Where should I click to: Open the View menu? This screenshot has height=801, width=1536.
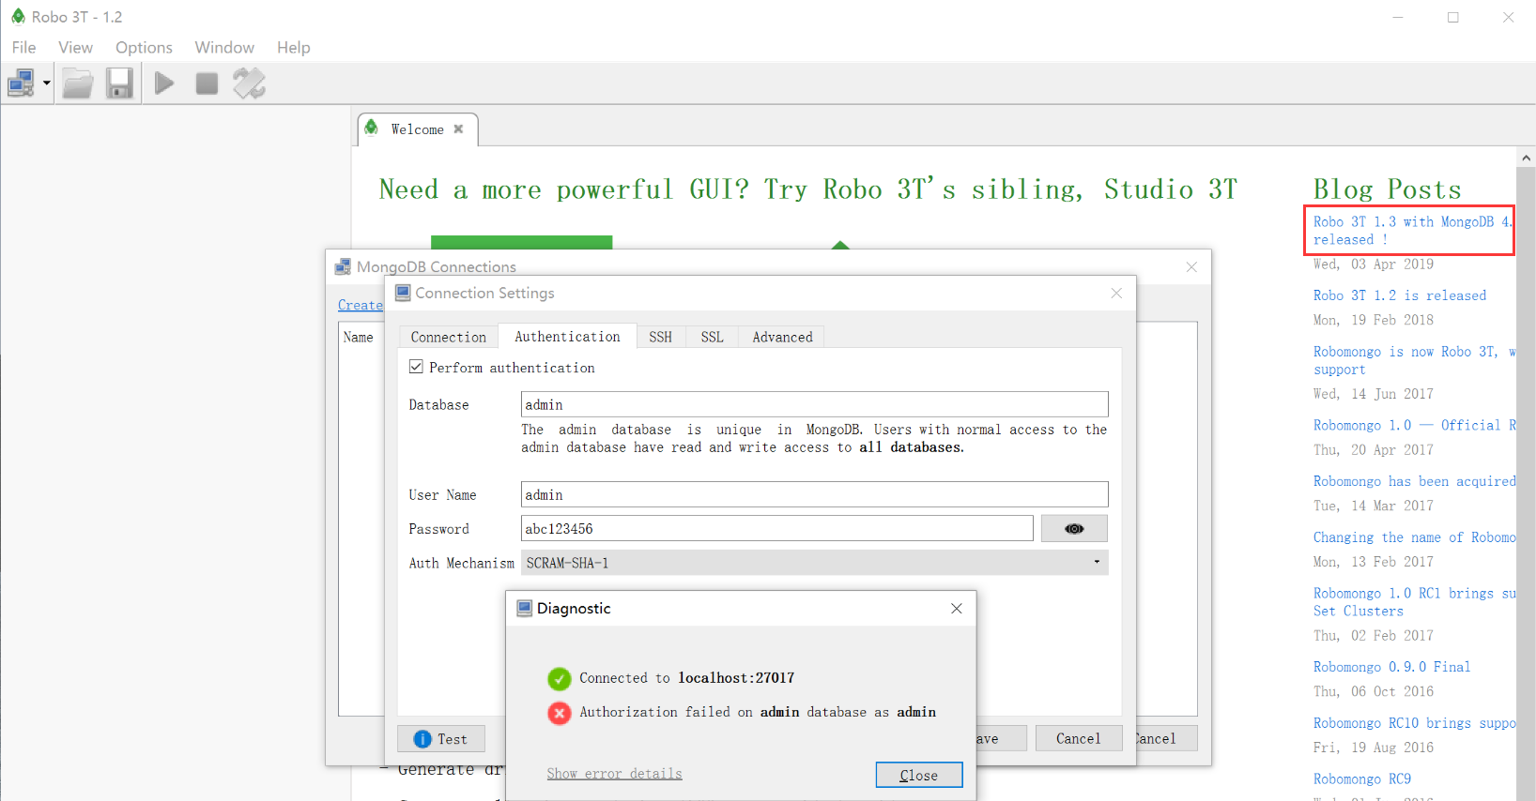coord(75,47)
